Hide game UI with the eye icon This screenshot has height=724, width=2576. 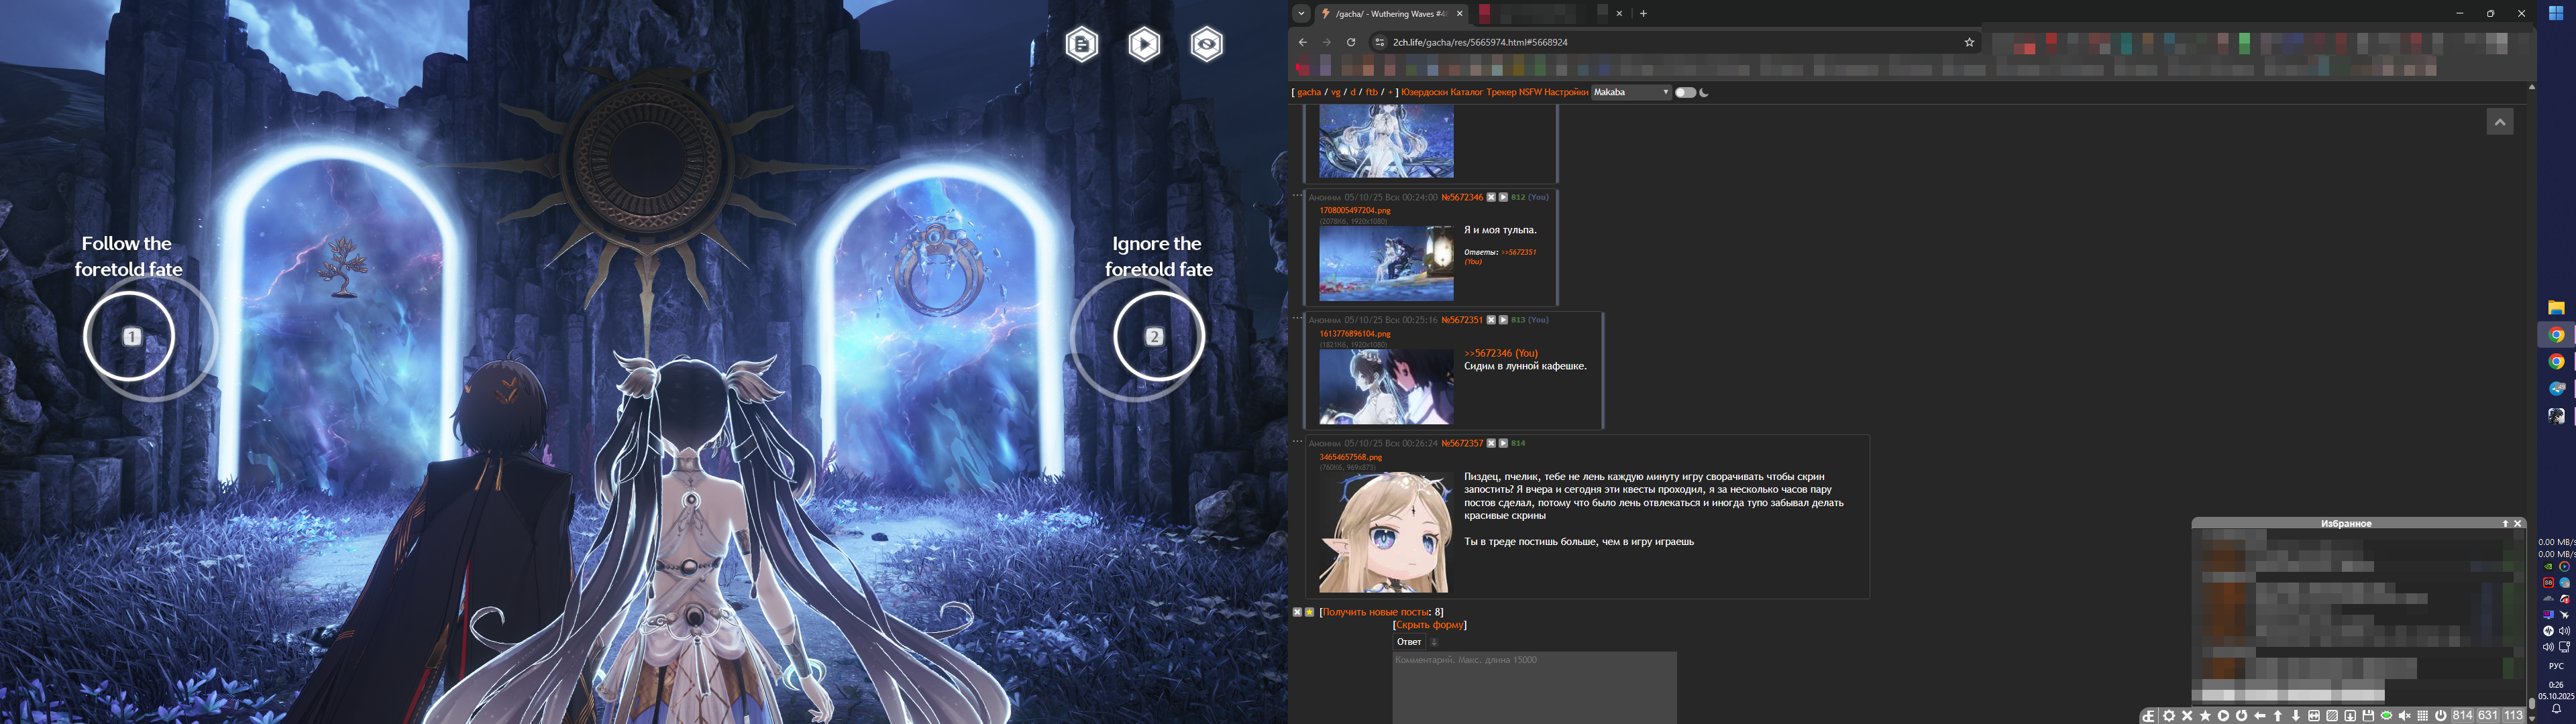click(x=1206, y=44)
